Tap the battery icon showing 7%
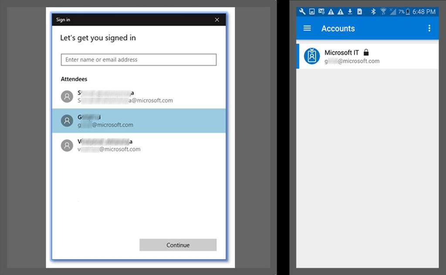 [x=408, y=12]
